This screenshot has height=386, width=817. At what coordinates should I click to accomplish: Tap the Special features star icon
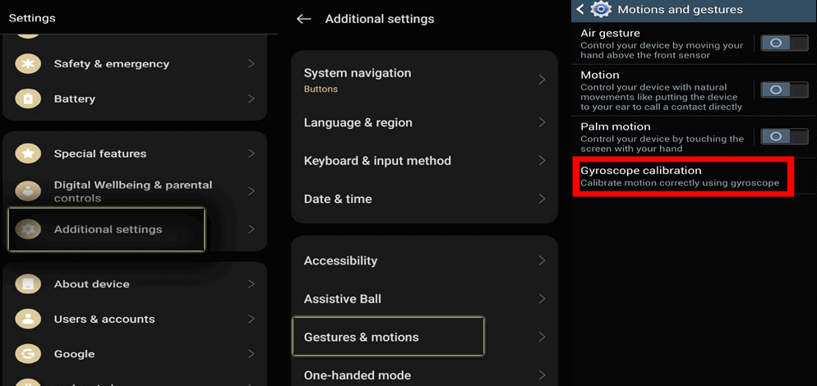coord(28,154)
